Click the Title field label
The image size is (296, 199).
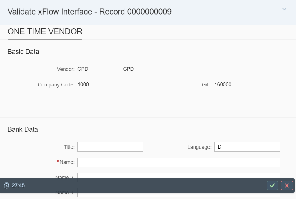(69, 147)
